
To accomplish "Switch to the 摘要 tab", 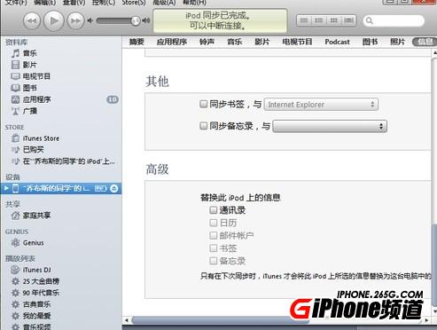I will [x=137, y=42].
